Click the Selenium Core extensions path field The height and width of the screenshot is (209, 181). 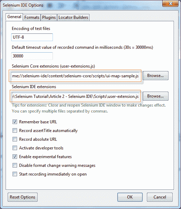75,76
